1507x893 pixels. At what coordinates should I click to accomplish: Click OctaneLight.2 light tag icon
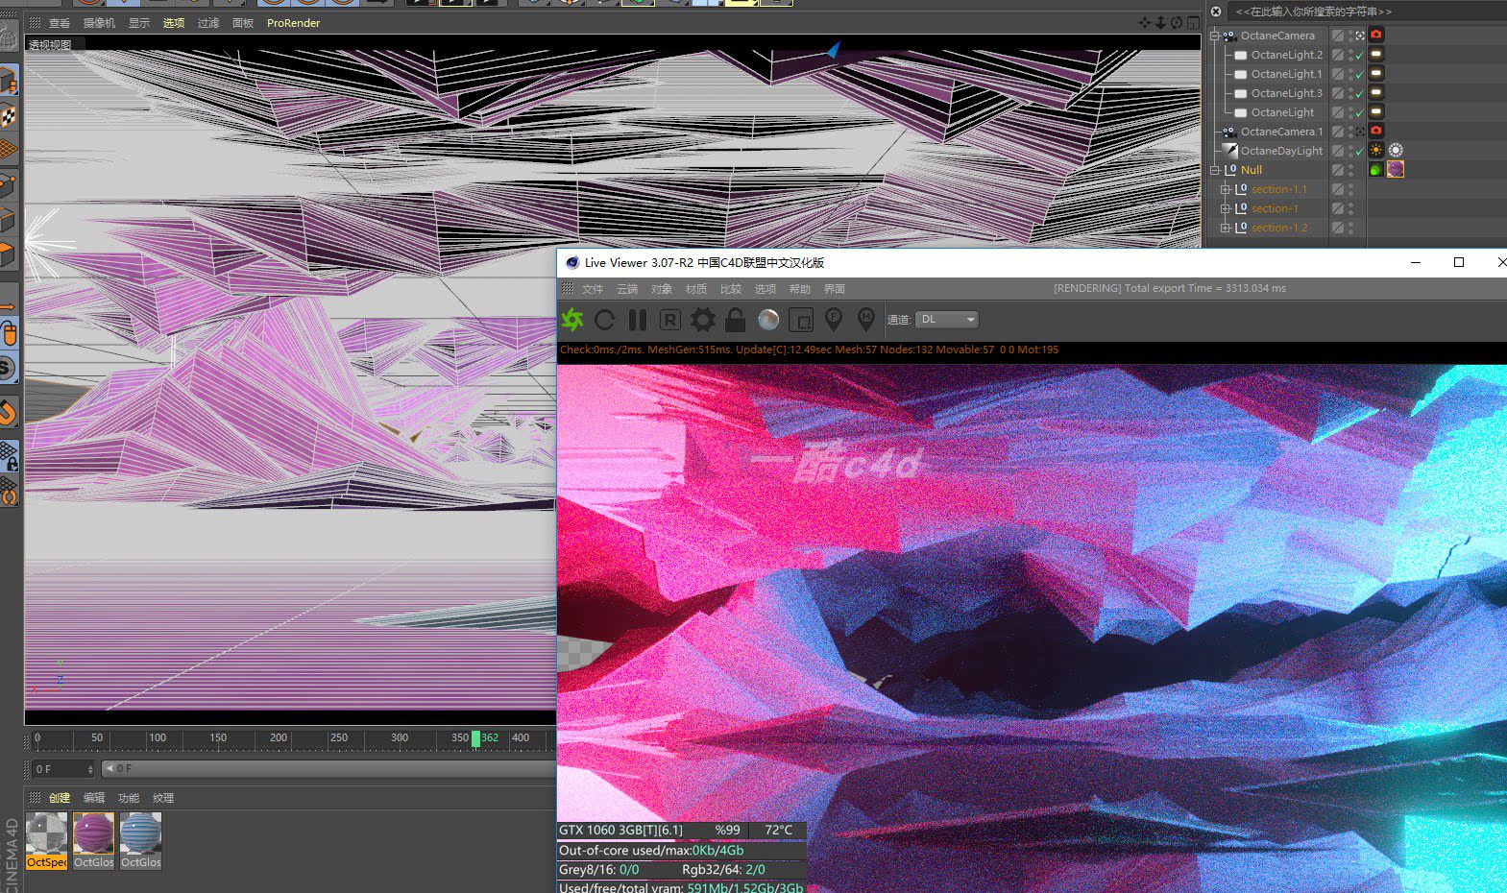coord(1376,54)
